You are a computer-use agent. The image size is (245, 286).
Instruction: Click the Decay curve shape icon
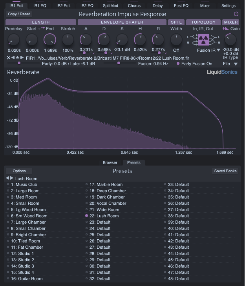click(110, 53)
